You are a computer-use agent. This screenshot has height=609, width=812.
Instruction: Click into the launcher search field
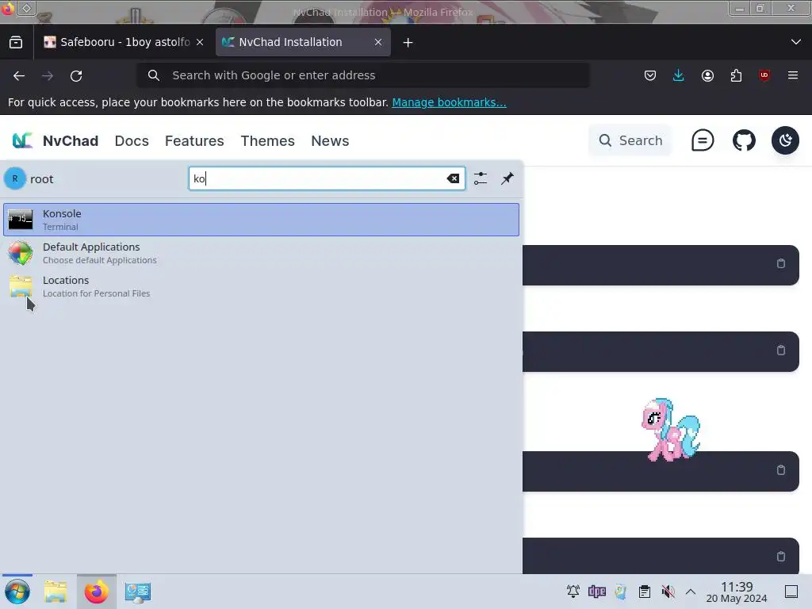(x=327, y=178)
